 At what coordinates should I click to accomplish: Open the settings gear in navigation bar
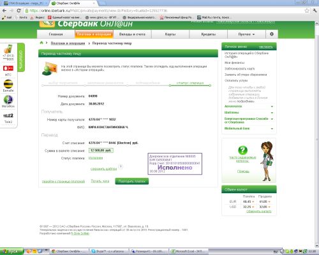coord(272,34)
